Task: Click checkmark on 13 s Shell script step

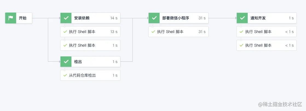Action: click(65, 32)
